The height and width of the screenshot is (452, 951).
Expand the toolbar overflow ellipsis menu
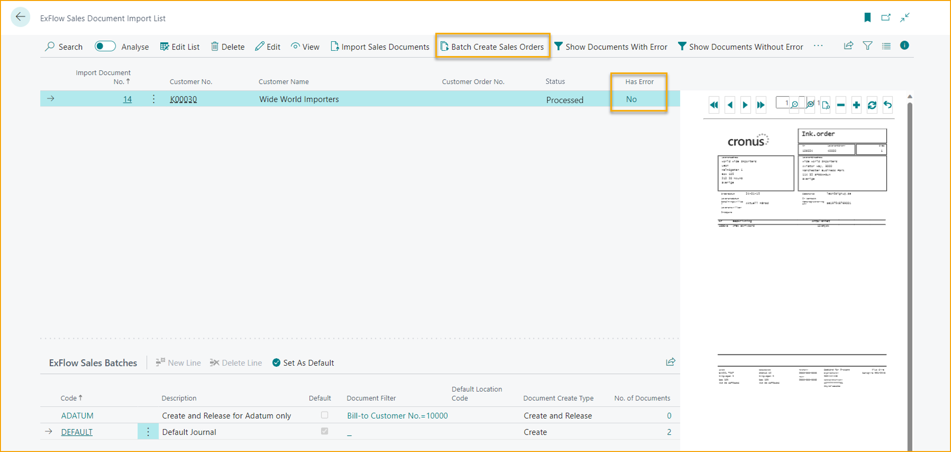pos(818,46)
